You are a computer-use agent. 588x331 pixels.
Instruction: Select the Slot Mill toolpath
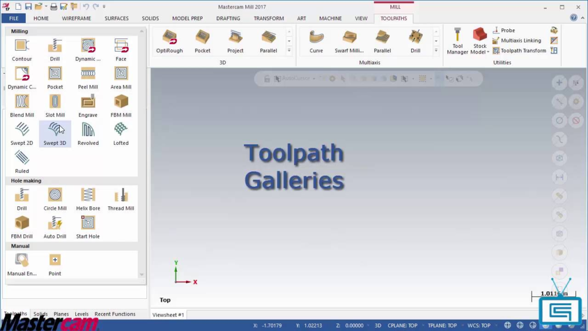[55, 106]
